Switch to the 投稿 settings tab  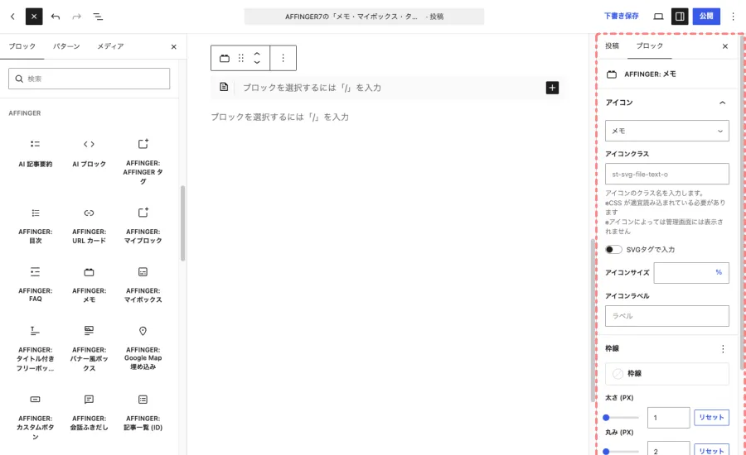pyautogui.click(x=612, y=46)
